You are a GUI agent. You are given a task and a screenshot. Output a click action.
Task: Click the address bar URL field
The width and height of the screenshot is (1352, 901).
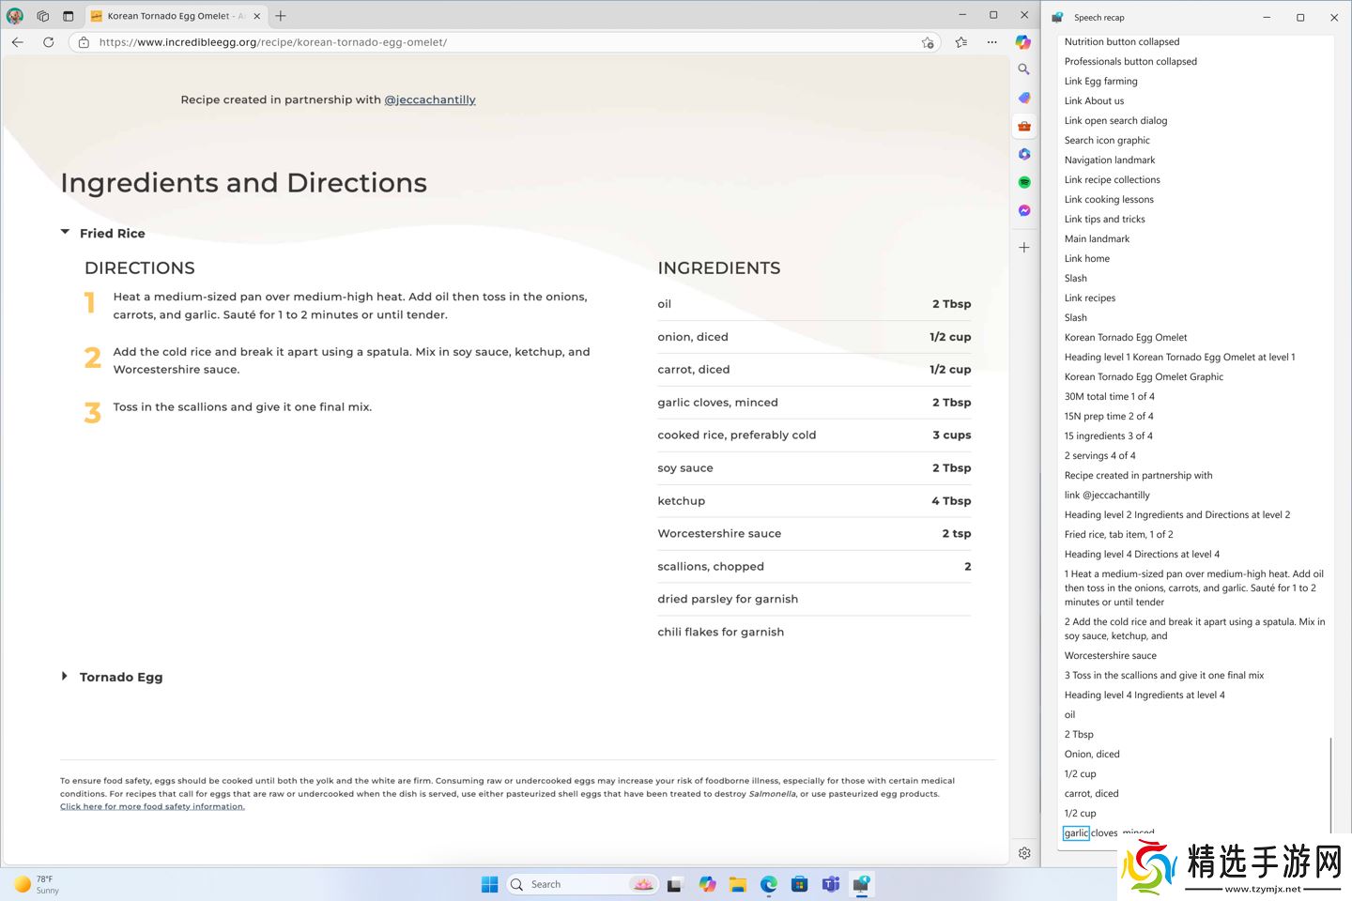click(x=469, y=42)
